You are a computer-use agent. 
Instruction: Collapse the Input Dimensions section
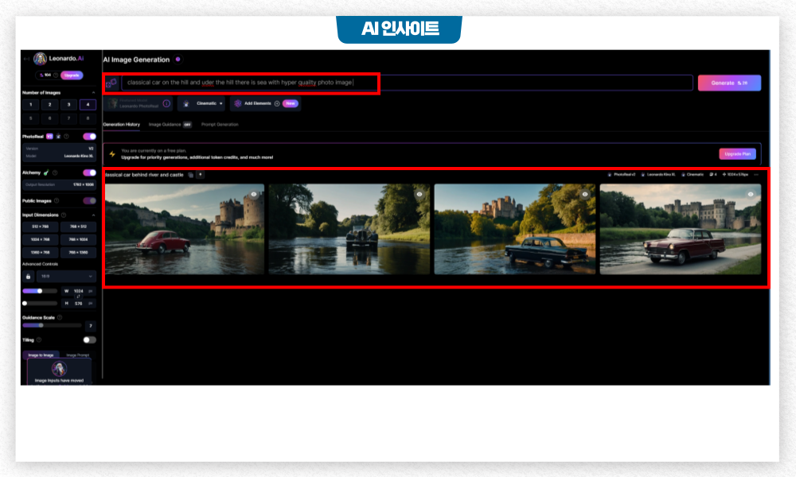point(93,215)
